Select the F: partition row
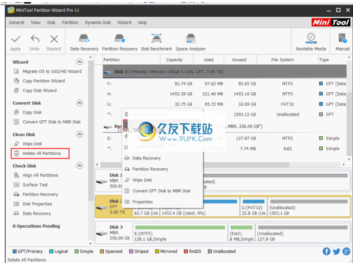353x263 pixels. pyautogui.click(x=225, y=84)
